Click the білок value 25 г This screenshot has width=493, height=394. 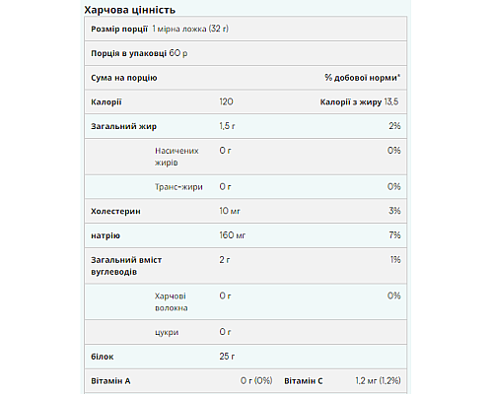coord(227,357)
